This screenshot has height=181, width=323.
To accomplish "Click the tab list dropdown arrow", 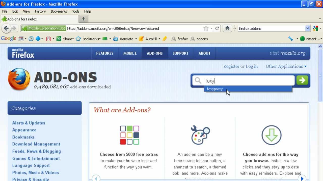I will (320, 19).
